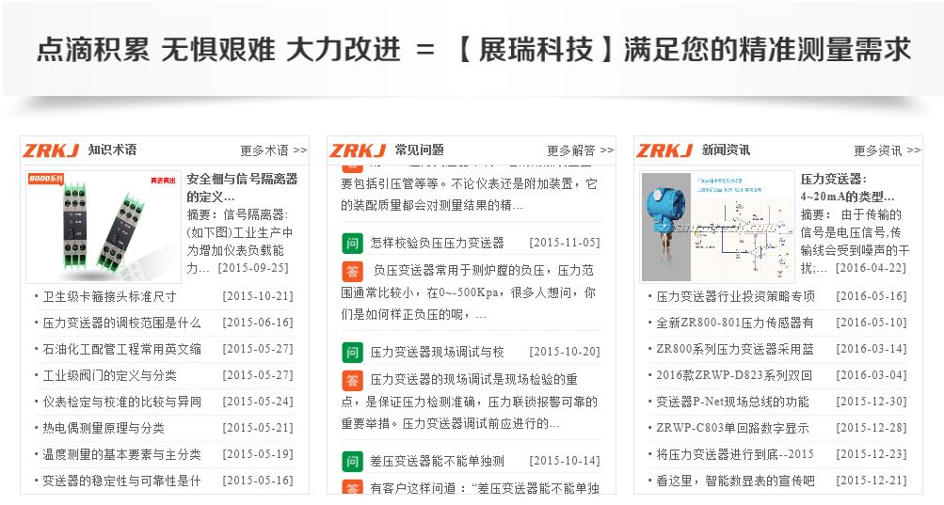Click orange 答 icon above 负压变送器 answer

click(x=352, y=271)
